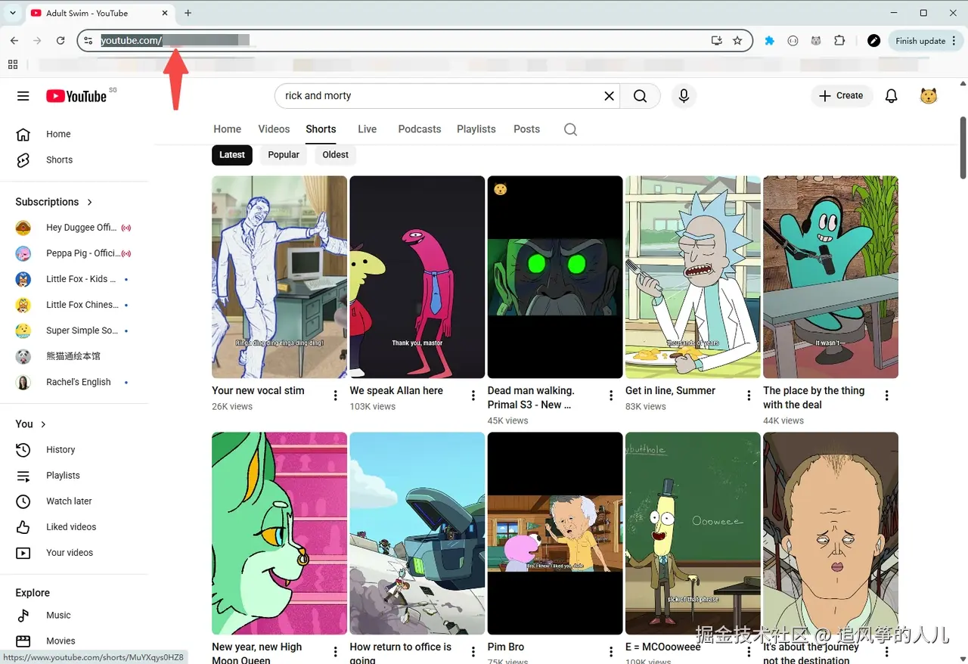Click the magnifier search button
This screenshot has height=664, width=968.
[x=640, y=96]
